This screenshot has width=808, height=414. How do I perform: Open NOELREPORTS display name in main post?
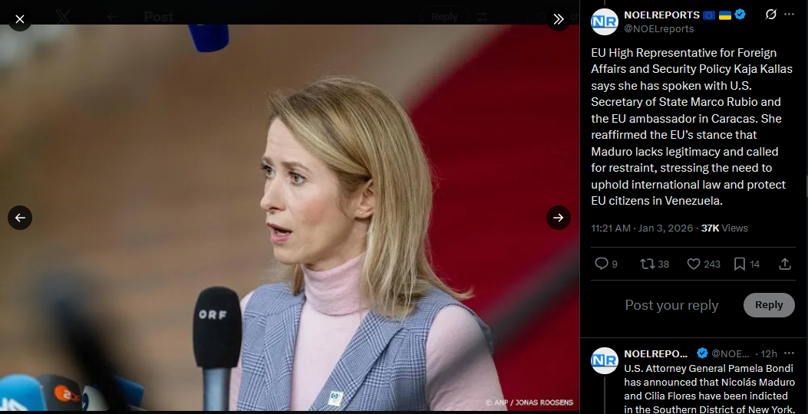coord(661,15)
